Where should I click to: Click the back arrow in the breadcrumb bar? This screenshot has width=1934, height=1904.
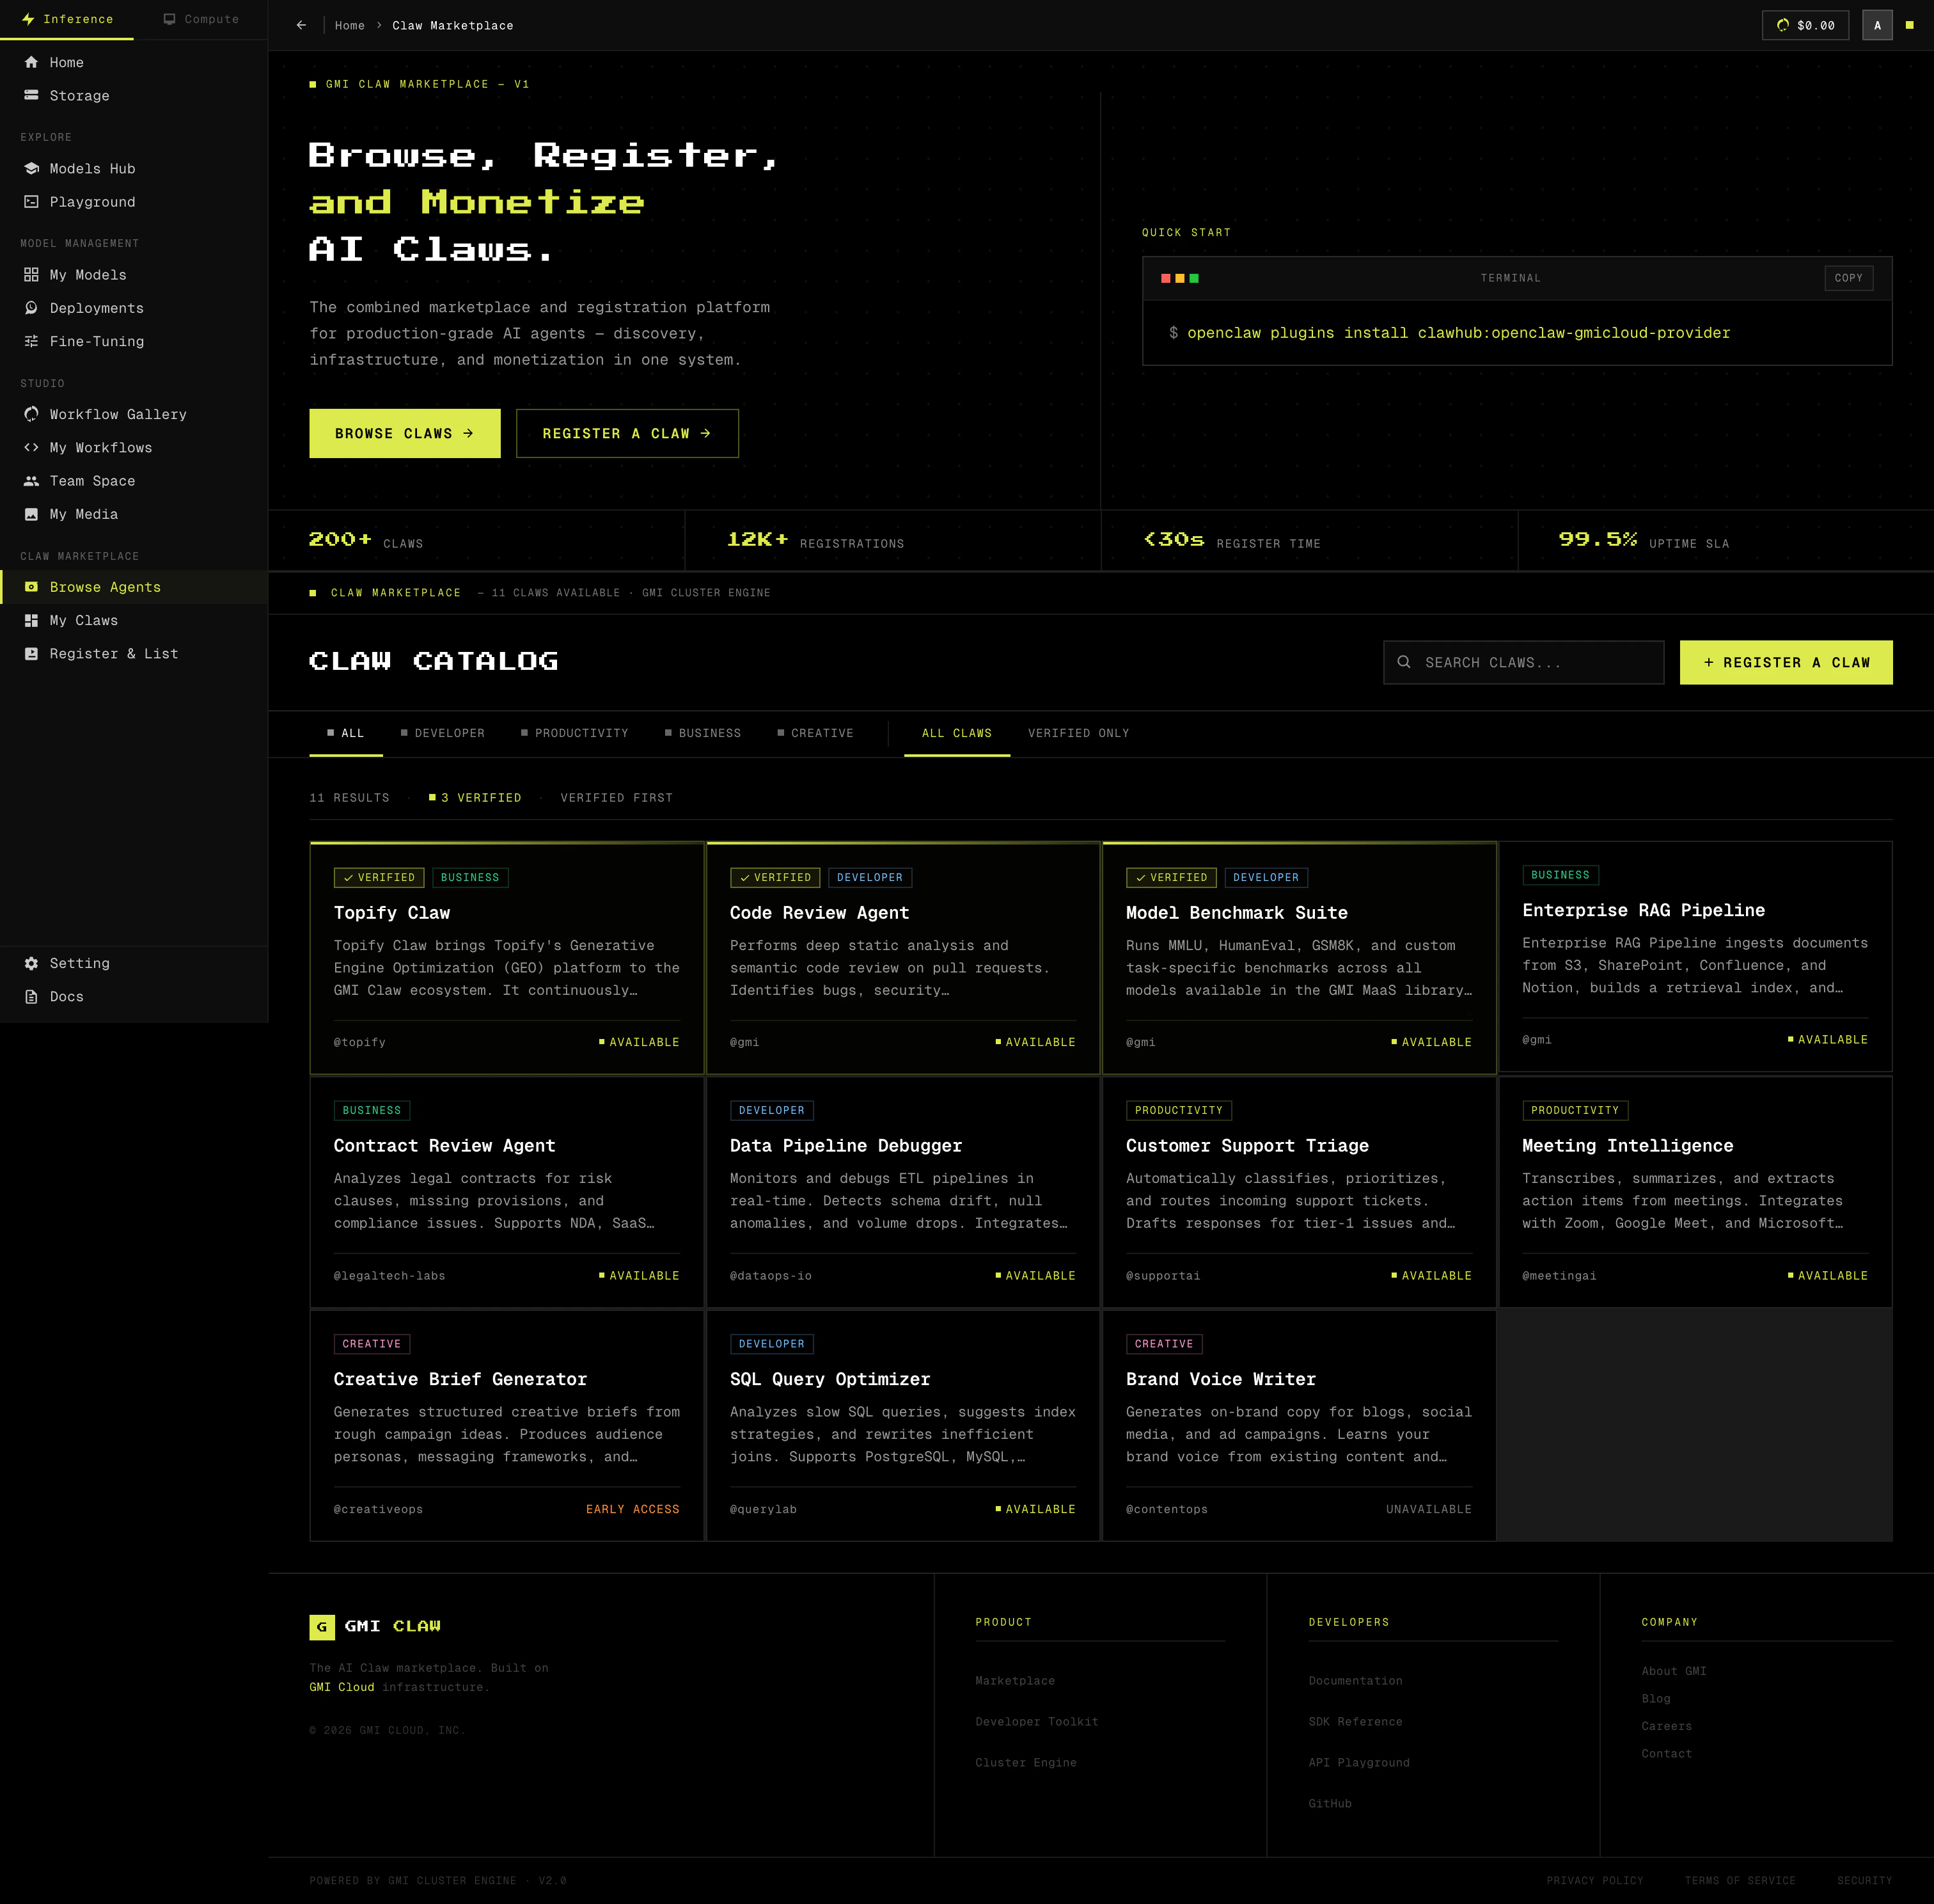pyautogui.click(x=301, y=25)
